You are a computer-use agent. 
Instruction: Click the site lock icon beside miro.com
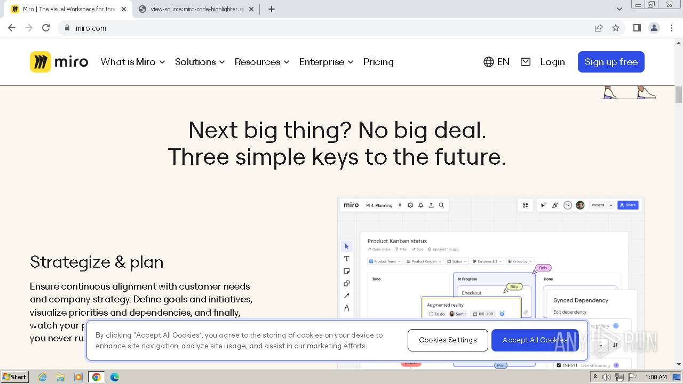tap(67, 28)
